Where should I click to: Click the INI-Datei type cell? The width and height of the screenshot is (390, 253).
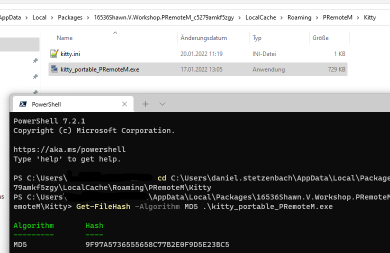(x=264, y=53)
